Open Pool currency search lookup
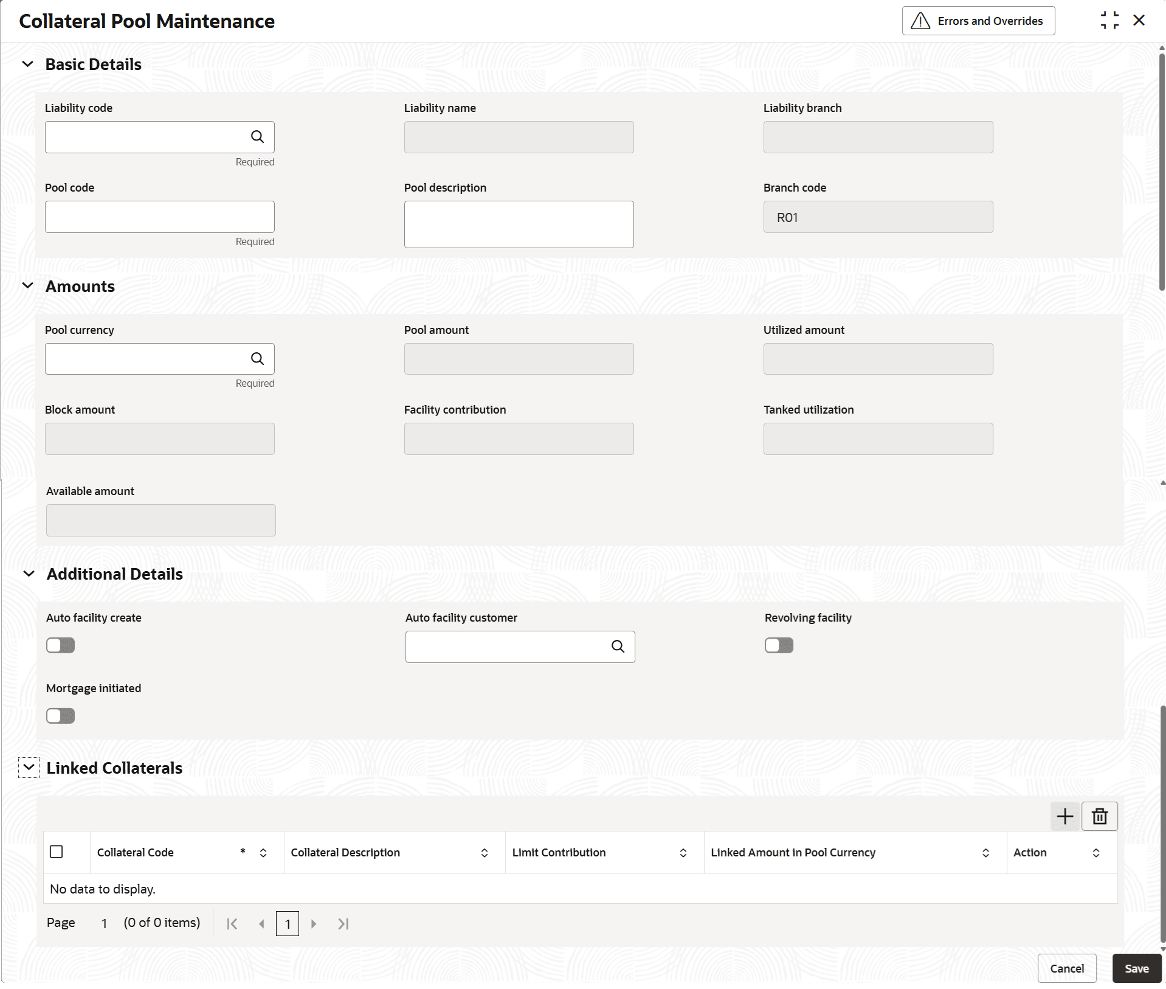 [x=257, y=359]
